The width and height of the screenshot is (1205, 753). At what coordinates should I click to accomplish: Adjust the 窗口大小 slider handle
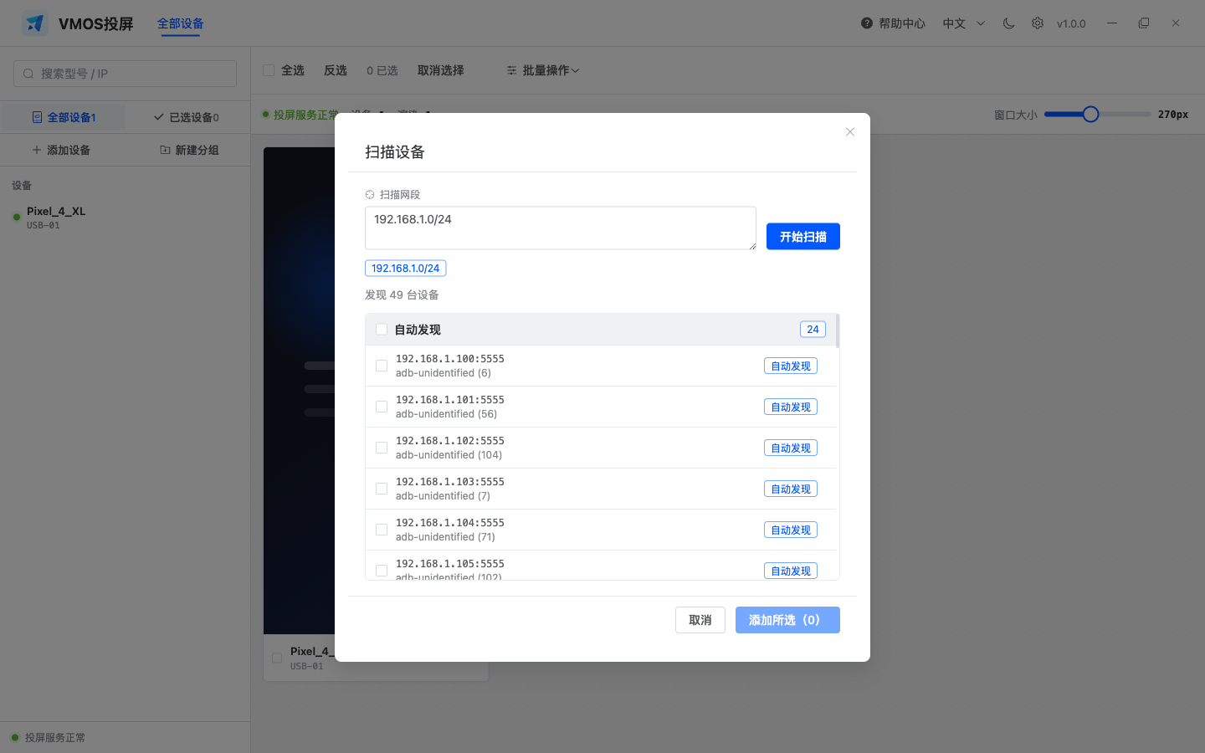point(1090,115)
